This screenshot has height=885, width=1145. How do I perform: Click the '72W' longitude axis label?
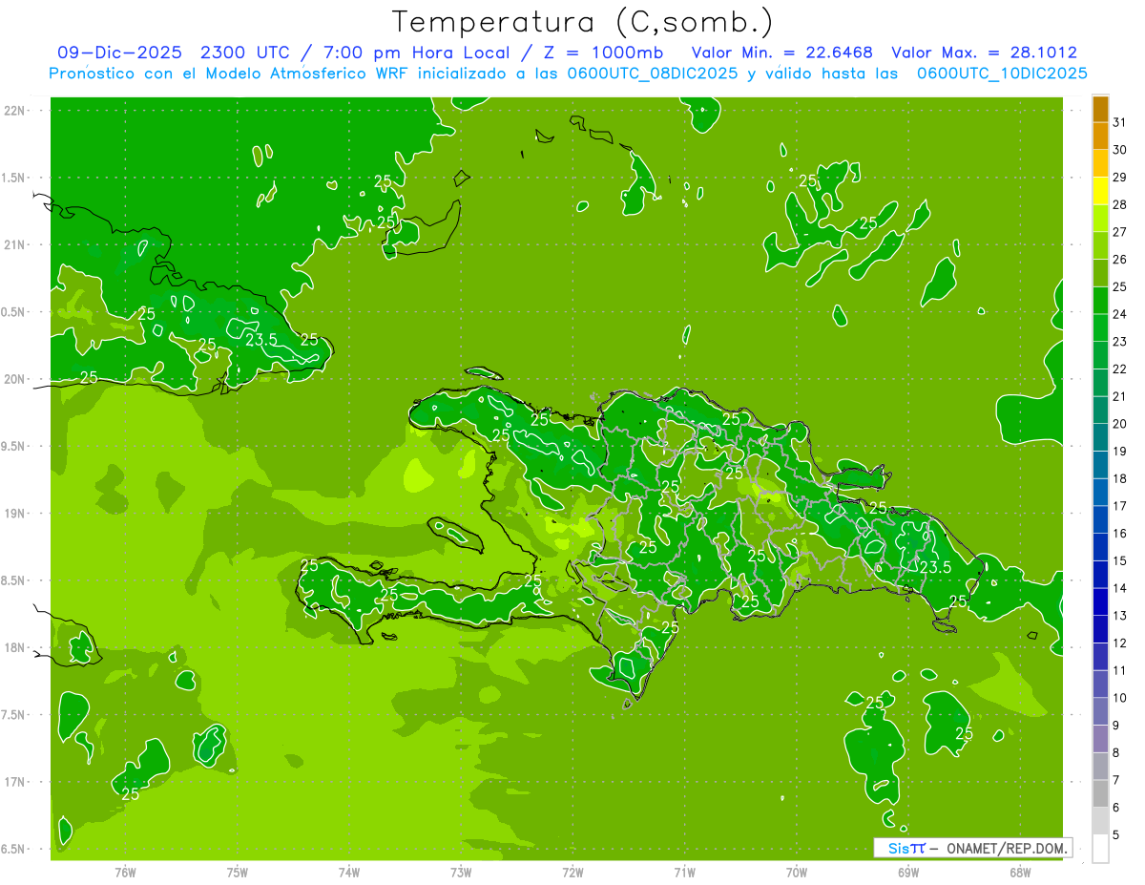tap(572, 873)
